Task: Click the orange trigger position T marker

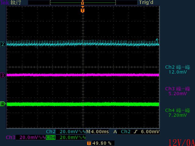Action: click(x=82, y=10)
